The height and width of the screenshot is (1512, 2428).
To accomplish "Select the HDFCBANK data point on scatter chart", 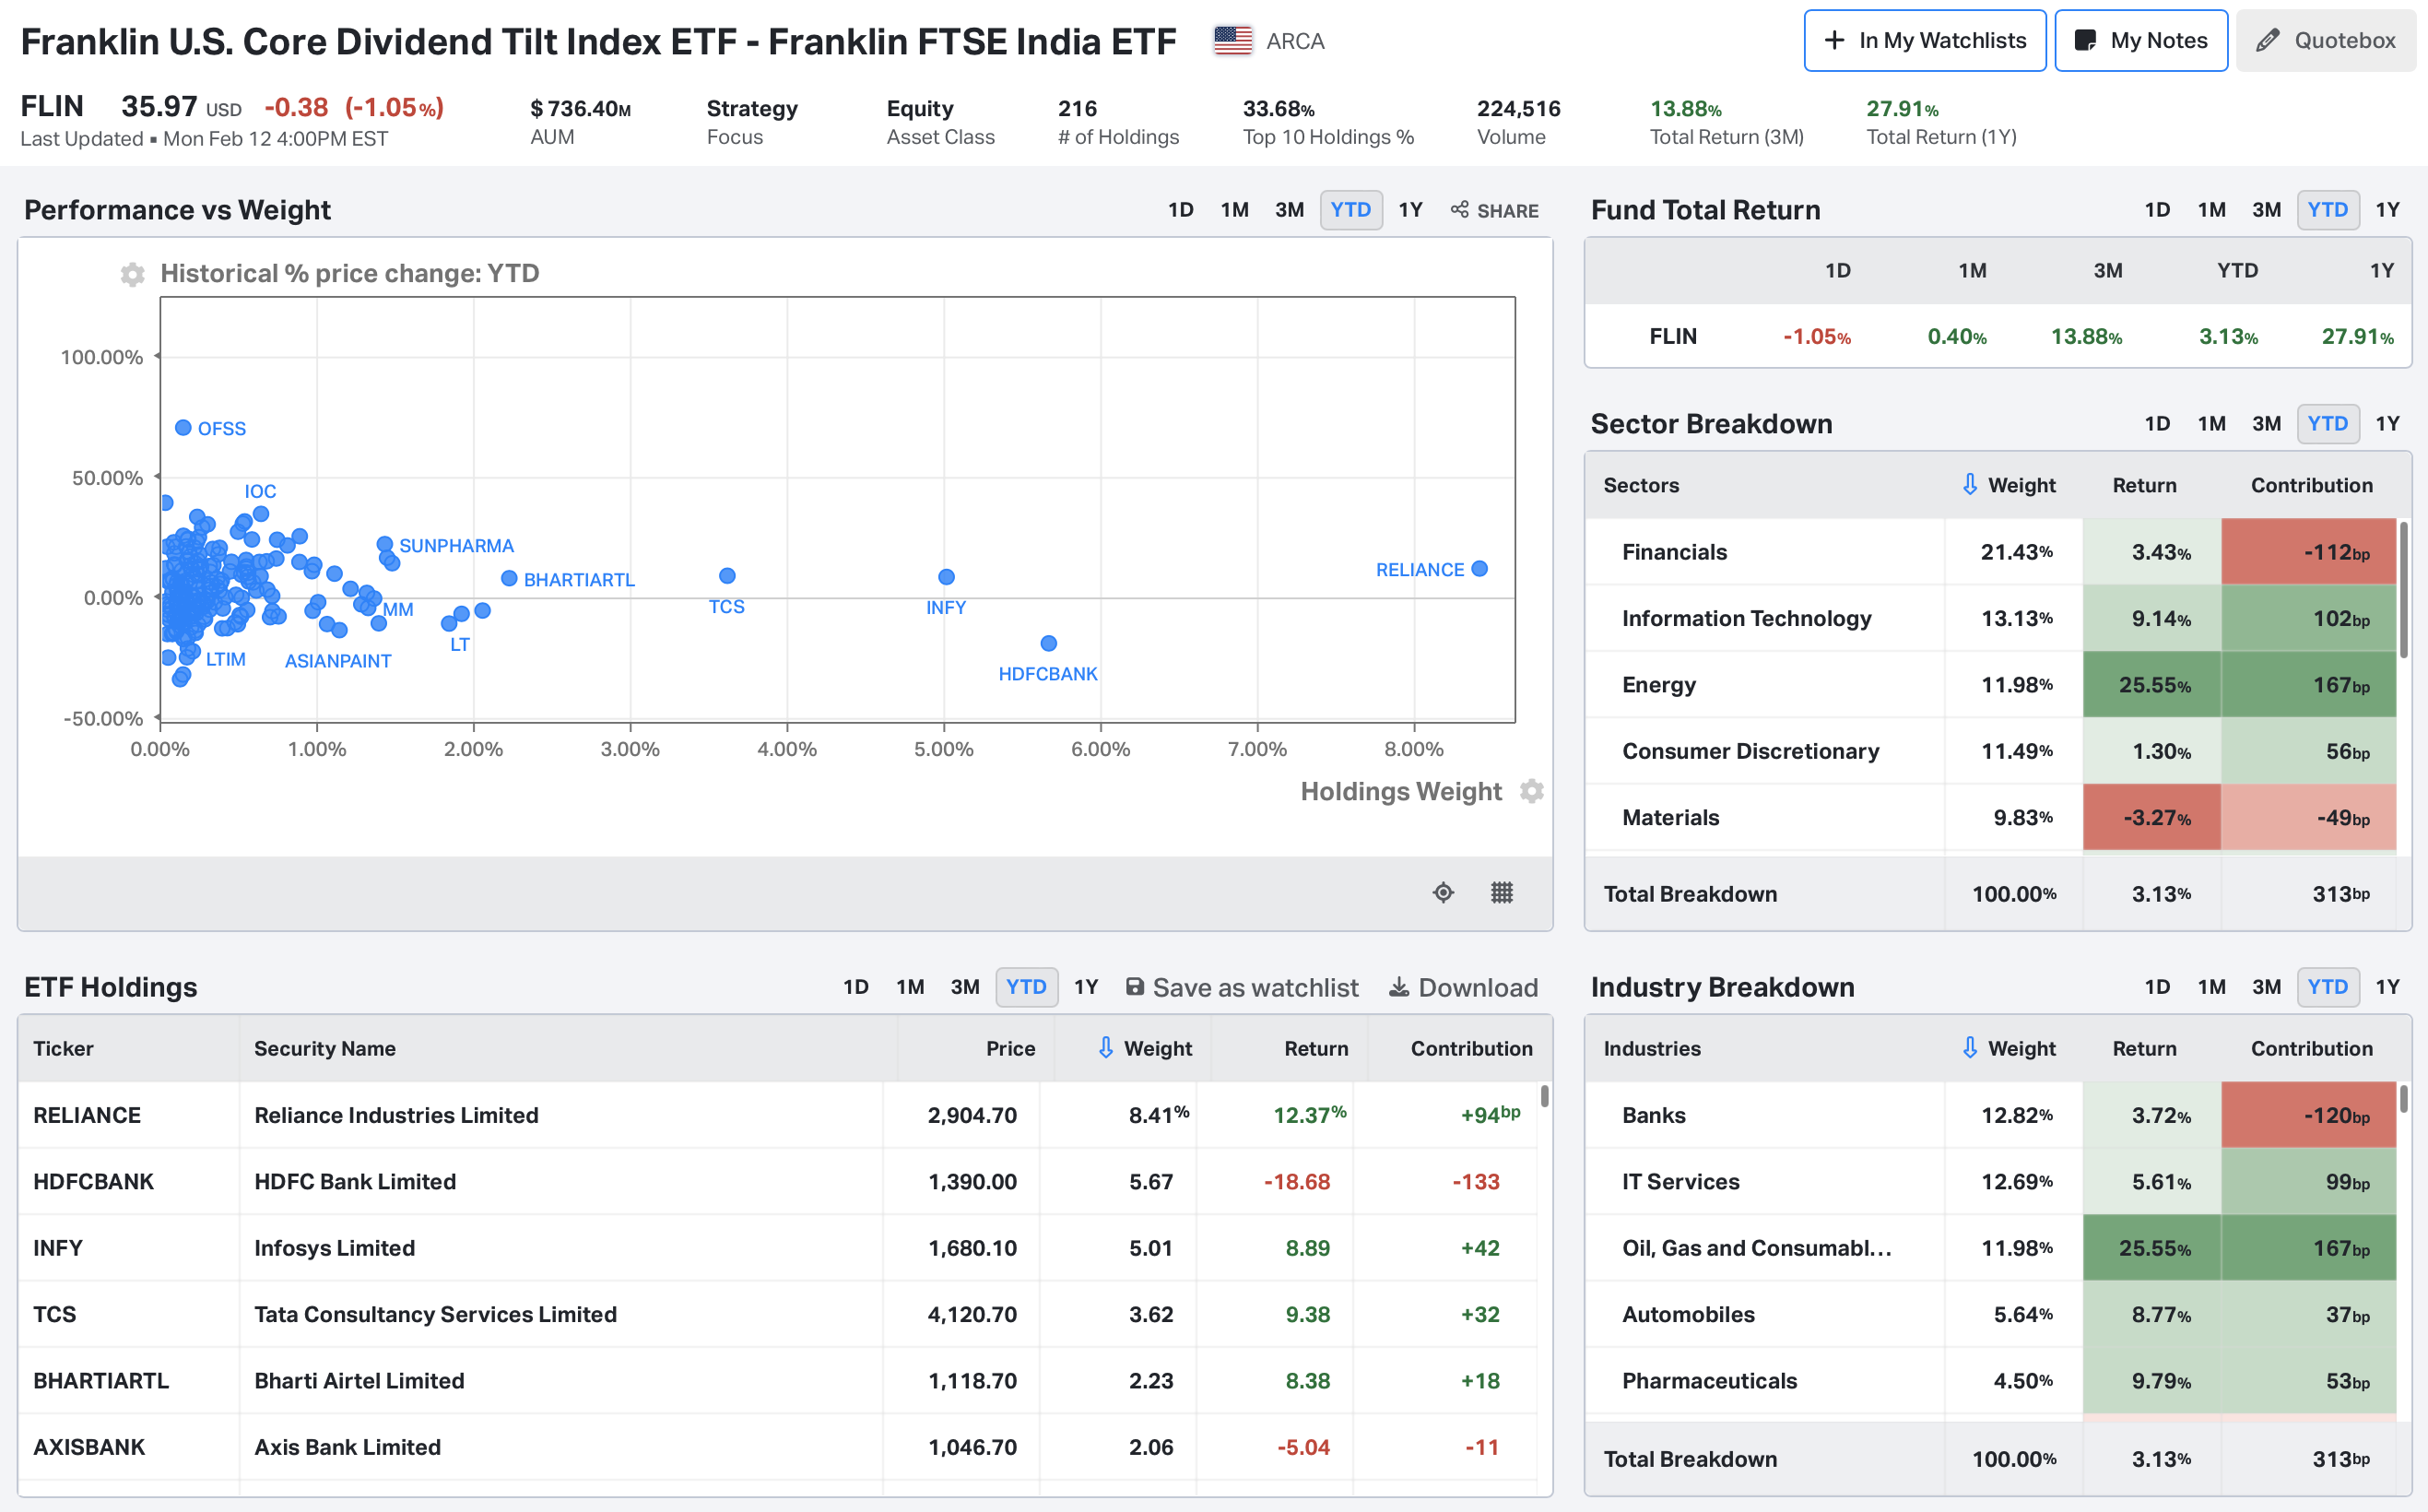I will (1049, 643).
